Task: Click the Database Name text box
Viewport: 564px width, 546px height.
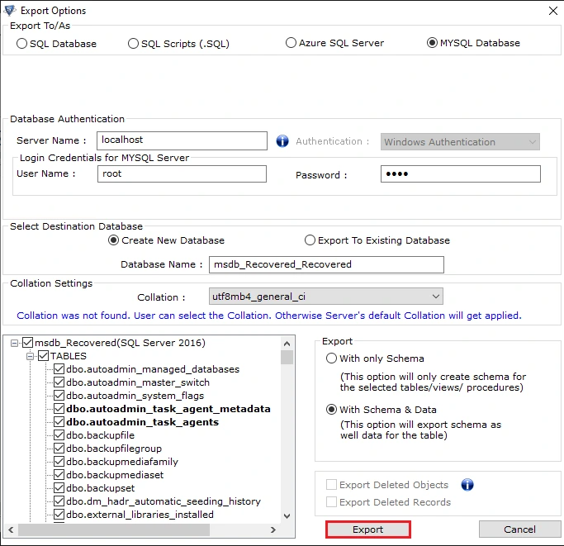Action: point(326,264)
